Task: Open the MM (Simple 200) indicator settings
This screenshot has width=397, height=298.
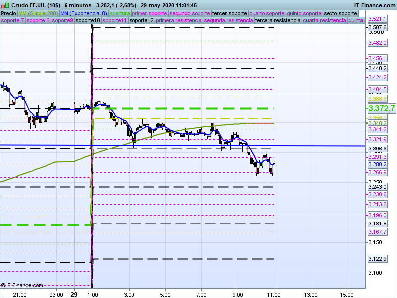Action: click(38, 14)
